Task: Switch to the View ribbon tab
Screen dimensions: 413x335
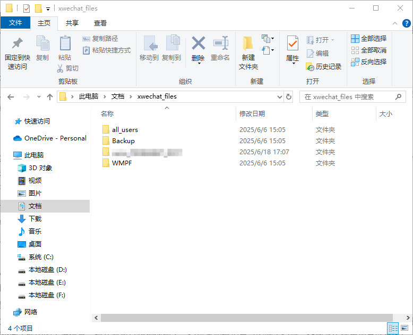Action: pyautogui.click(x=100, y=23)
